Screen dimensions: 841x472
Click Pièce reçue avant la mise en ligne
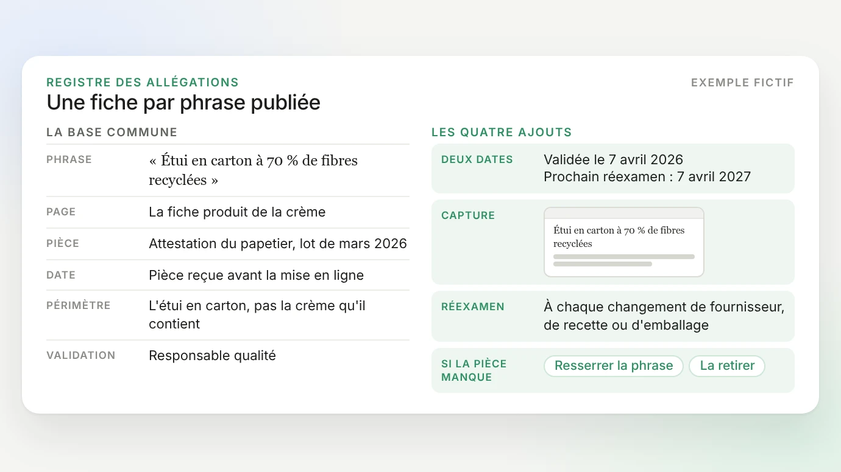[256, 276]
